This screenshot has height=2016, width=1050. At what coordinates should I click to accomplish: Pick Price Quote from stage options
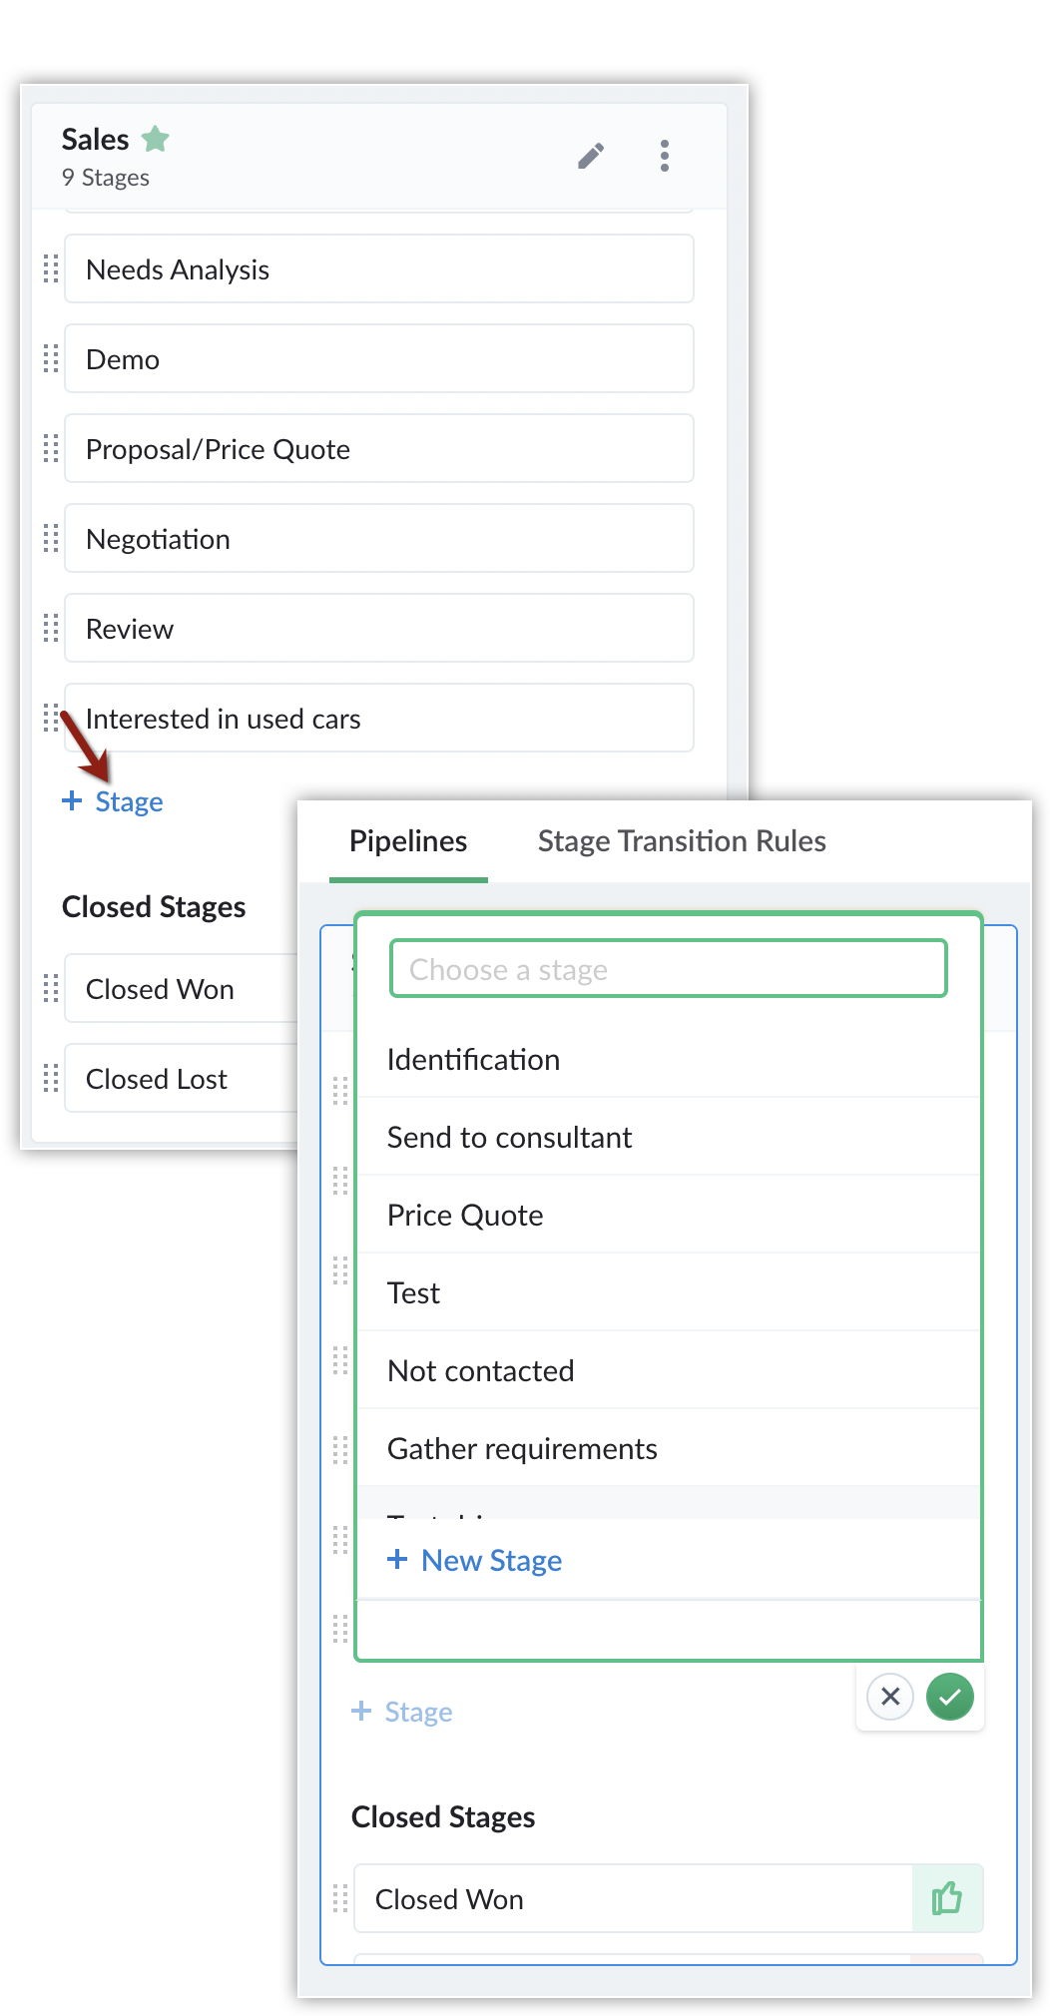click(465, 1216)
